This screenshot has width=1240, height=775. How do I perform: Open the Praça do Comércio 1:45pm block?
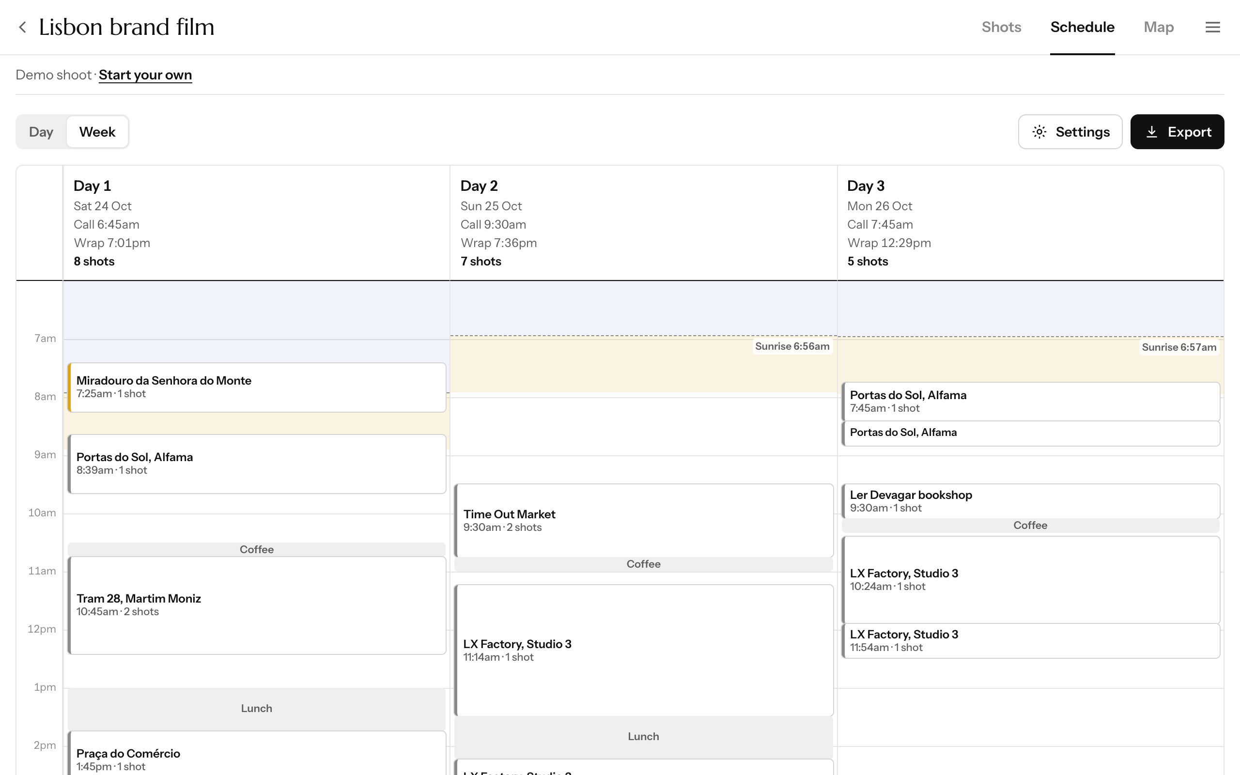(257, 753)
